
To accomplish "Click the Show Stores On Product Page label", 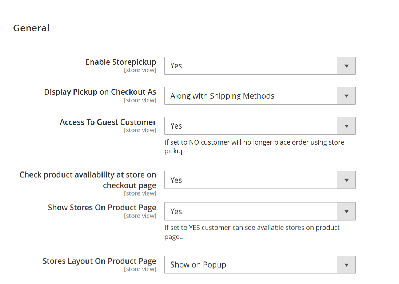I will click(x=102, y=208).
